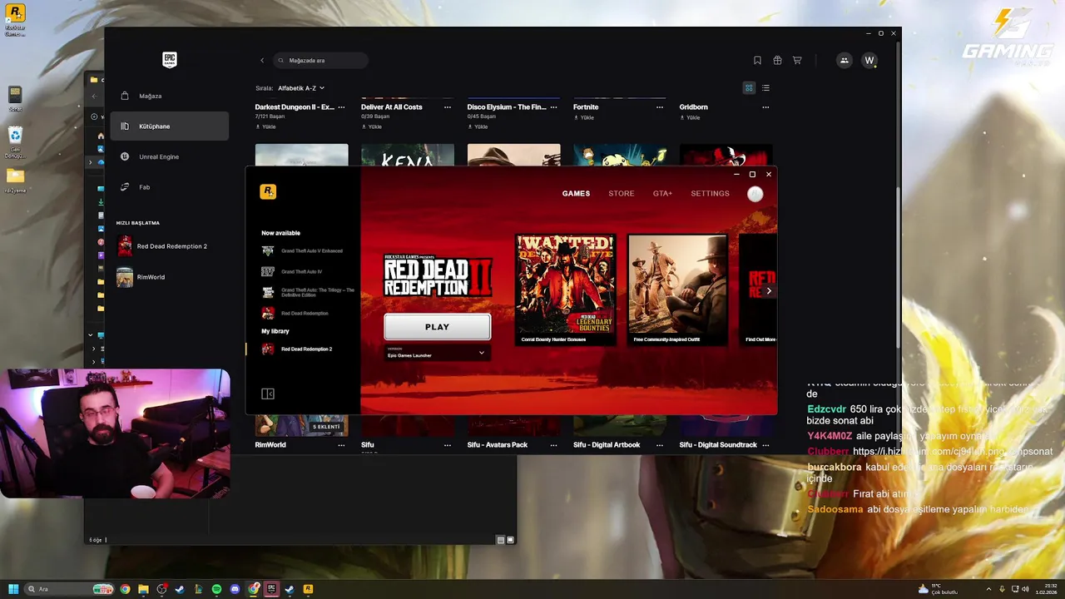The height and width of the screenshot is (599, 1065).
Task: Open Rockstar Games Launcher desktop shortcut
Action: (x=15, y=20)
